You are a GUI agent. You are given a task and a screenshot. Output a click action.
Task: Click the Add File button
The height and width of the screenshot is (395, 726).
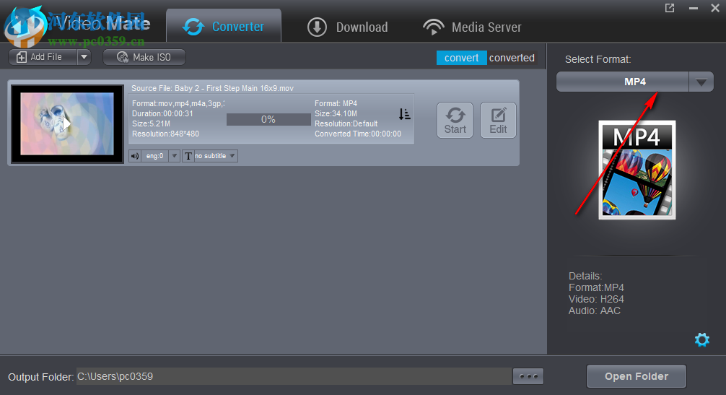[x=43, y=57]
